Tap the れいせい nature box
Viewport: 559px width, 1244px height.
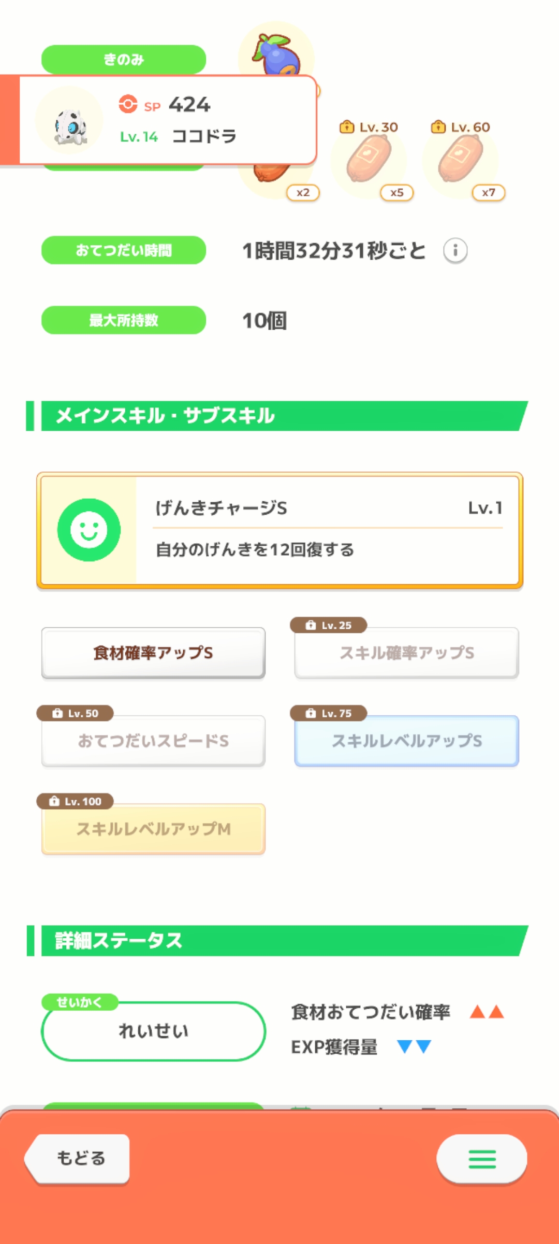[153, 1031]
